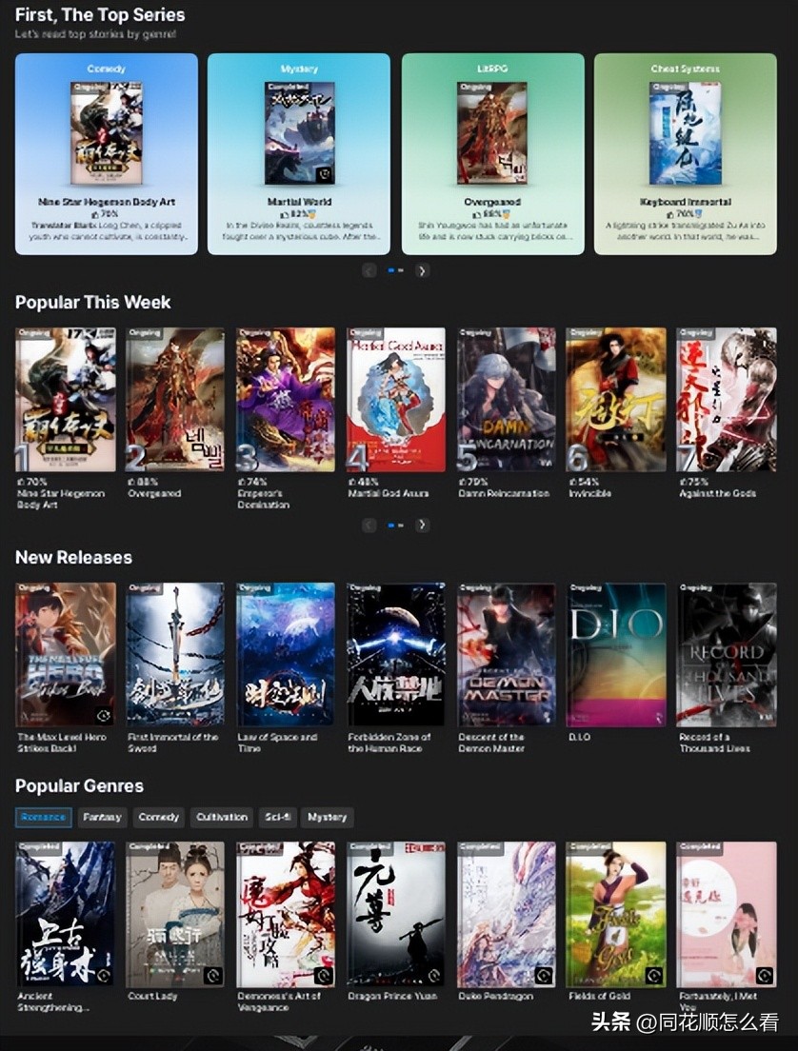Screen dimensions: 798x1051
Task: Open rank 3 Emperor's Domination cover
Action: (x=286, y=400)
